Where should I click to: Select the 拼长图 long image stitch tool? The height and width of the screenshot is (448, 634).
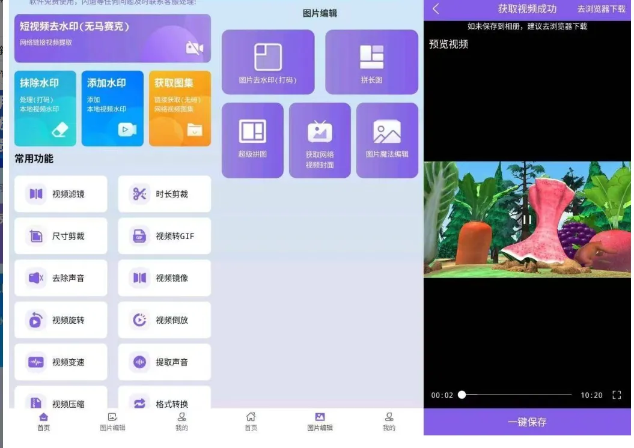point(371,61)
